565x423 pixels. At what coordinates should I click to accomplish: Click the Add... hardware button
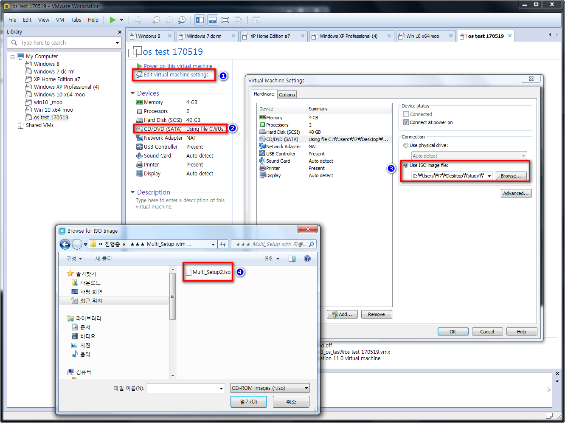pyautogui.click(x=342, y=314)
